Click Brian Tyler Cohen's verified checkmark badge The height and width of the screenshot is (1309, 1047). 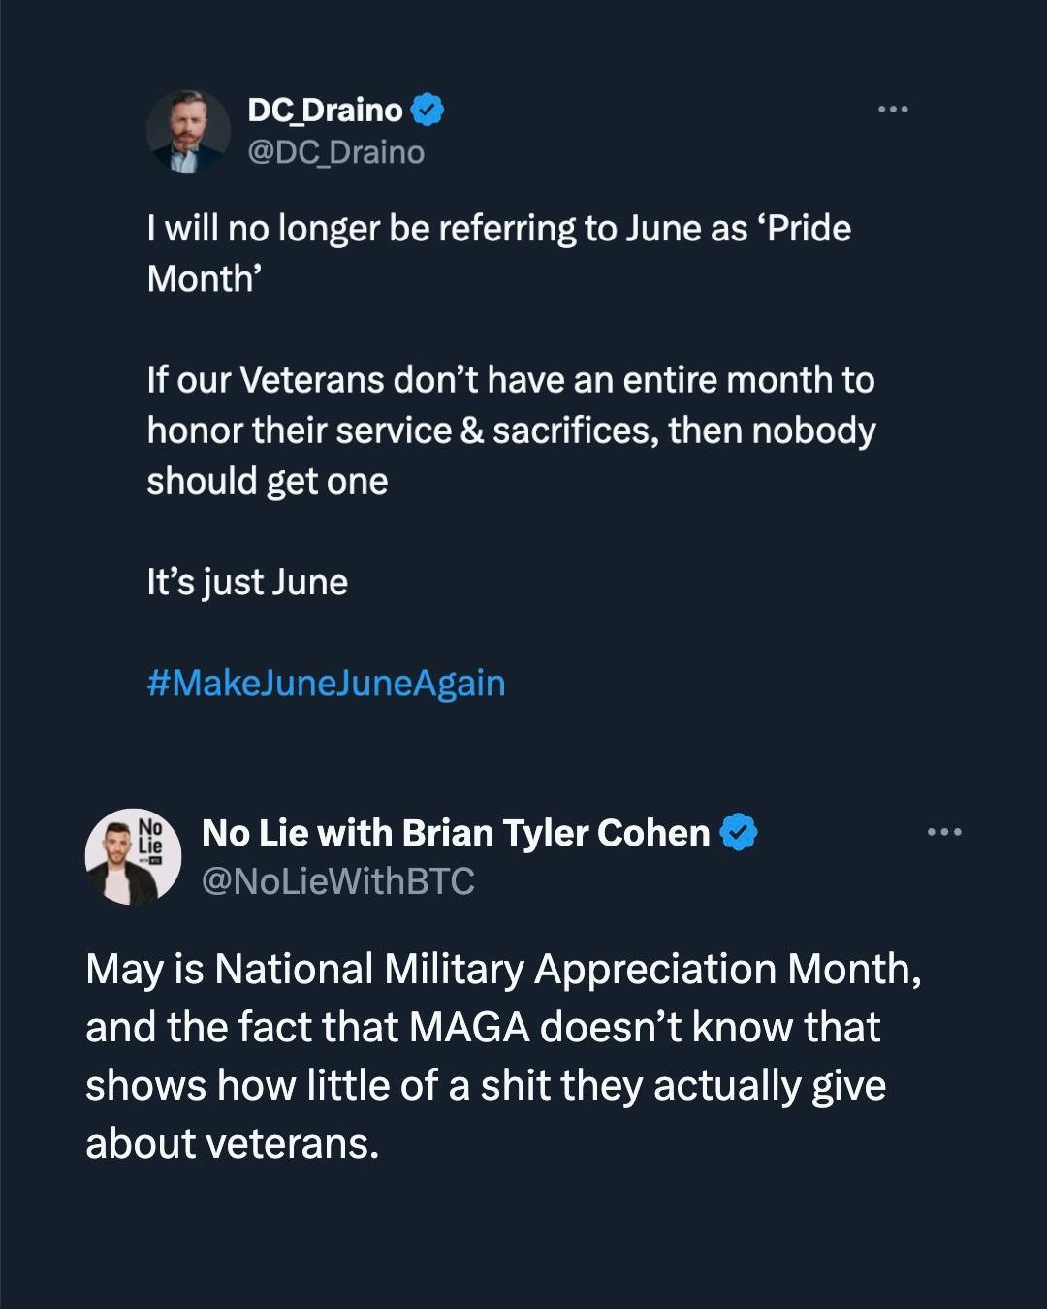coord(739,833)
